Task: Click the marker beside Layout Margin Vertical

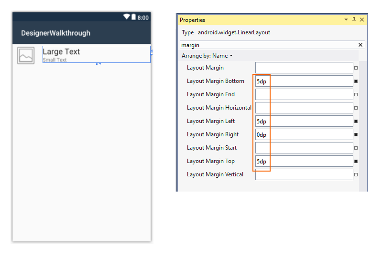Action: tap(356, 175)
